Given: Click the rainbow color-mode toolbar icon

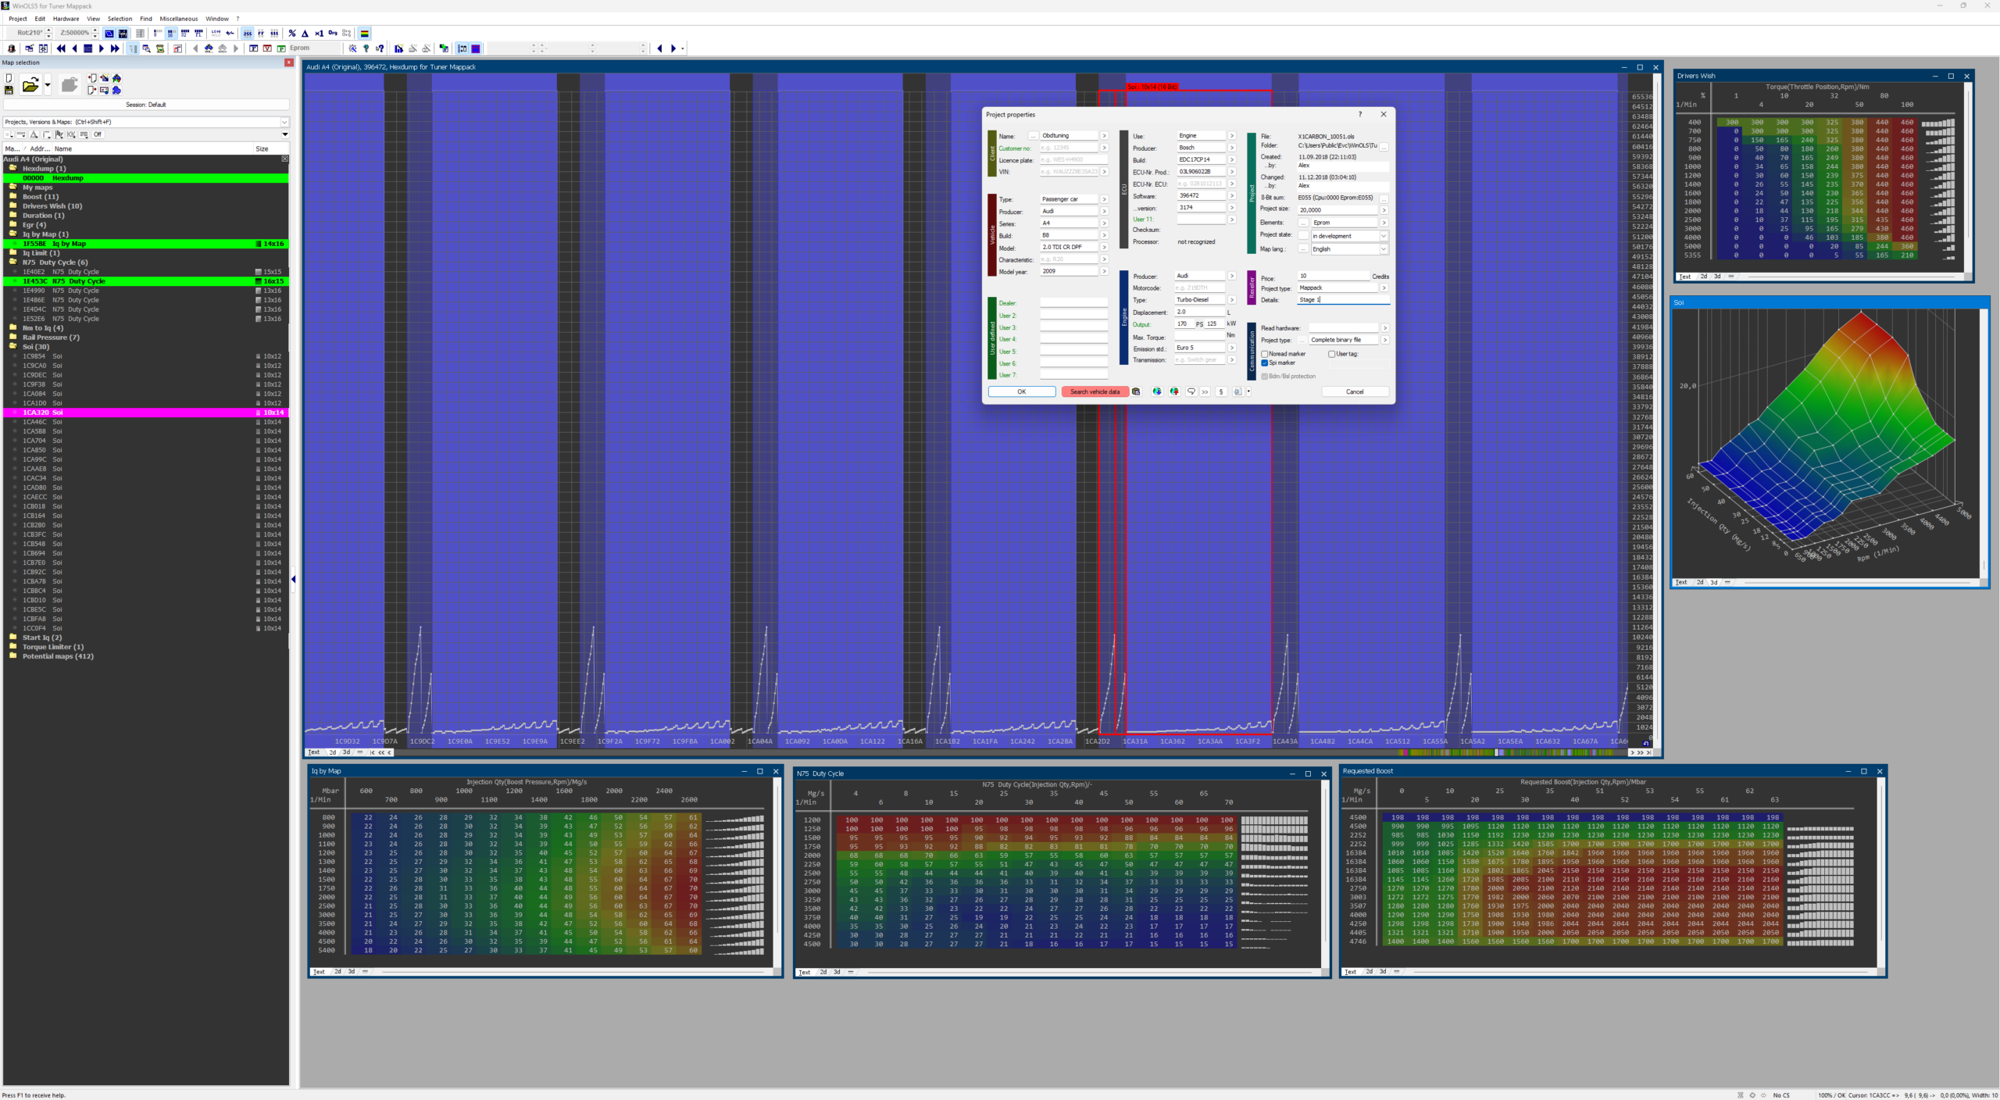Looking at the screenshot, I should (x=365, y=34).
